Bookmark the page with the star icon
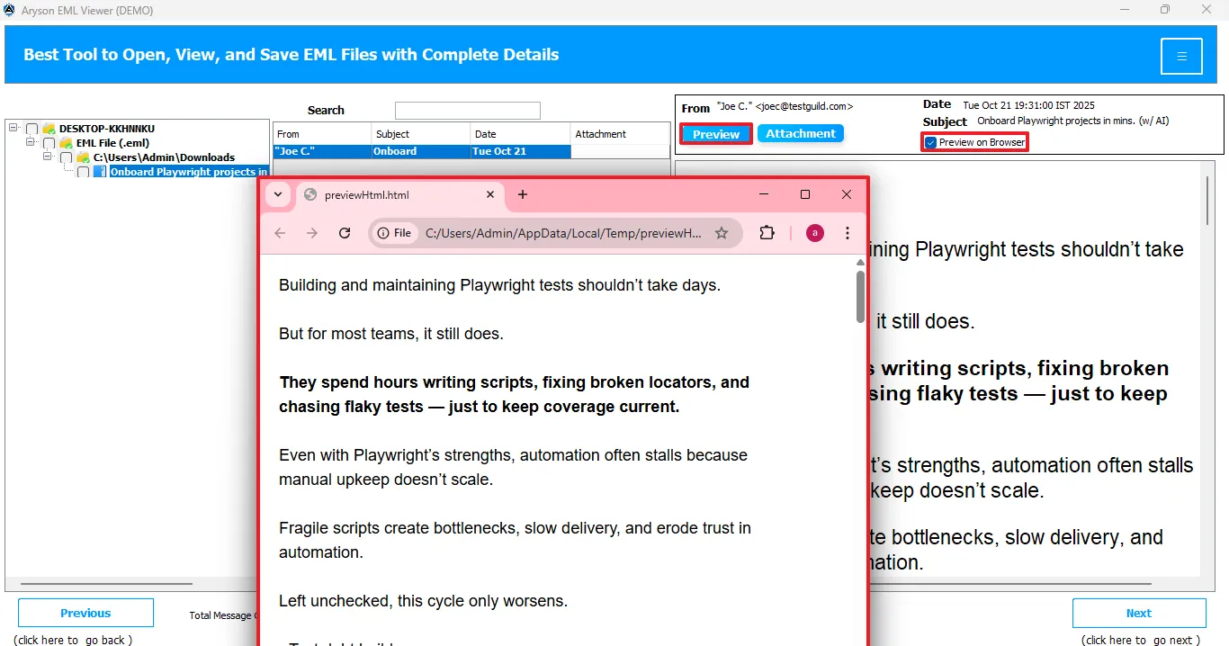Screen dimensions: 1229x646 coord(721,233)
